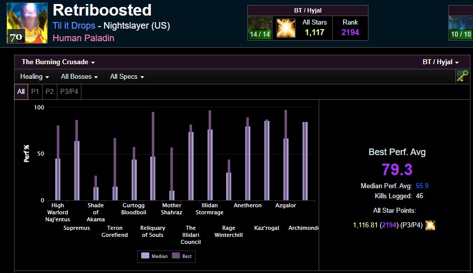Click the High Warlord Naj'entus bar
Viewport: 473px width, 273px height.
tap(58, 163)
